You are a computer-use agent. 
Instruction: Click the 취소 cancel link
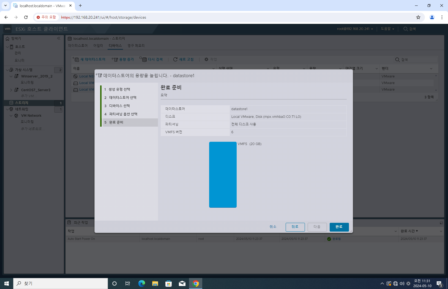pos(273,227)
